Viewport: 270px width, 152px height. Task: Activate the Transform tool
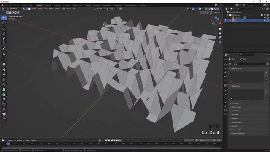click(x=4, y=43)
